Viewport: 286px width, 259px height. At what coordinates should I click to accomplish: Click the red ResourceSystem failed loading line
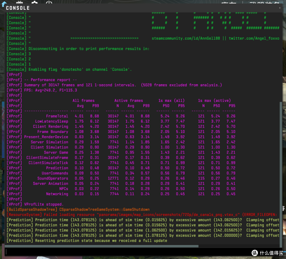coord(142,215)
